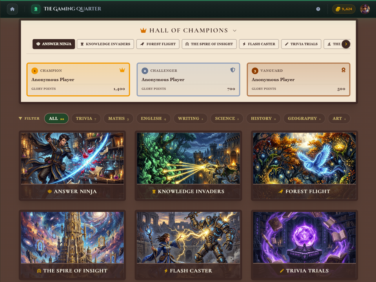Select the 500 glory points value

click(342, 89)
